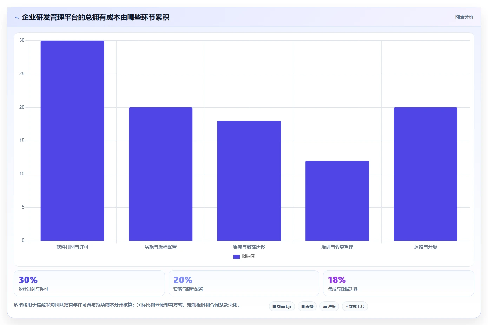Click the 表格 tag chip
The image size is (488, 325).
pyautogui.click(x=307, y=306)
